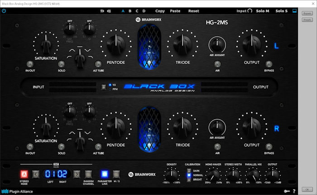The width and height of the screenshot is (317, 195).
Task: Click the R channel Air Amount knob
Action: 217,127
